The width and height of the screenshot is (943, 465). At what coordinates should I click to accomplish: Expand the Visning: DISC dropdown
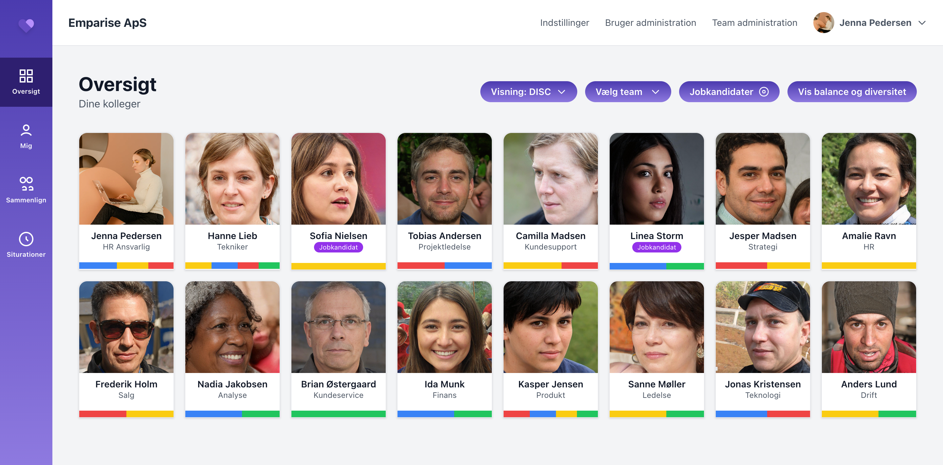pyautogui.click(x=528, y=92)
